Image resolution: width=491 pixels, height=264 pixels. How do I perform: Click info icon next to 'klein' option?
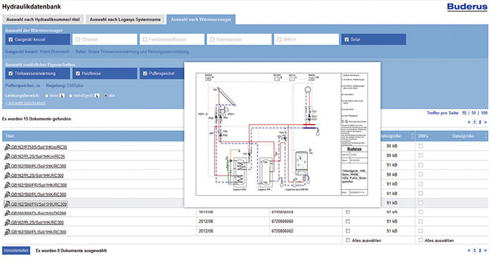(x=62, y=96)
